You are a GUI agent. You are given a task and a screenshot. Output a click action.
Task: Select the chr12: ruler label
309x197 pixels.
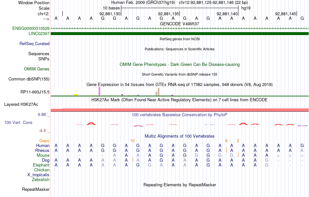(x=44, y=14)
